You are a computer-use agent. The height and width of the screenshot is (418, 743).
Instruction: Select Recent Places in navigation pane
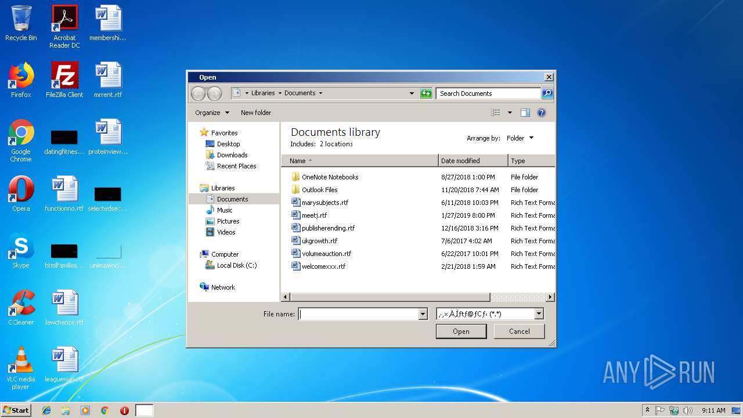236,166
